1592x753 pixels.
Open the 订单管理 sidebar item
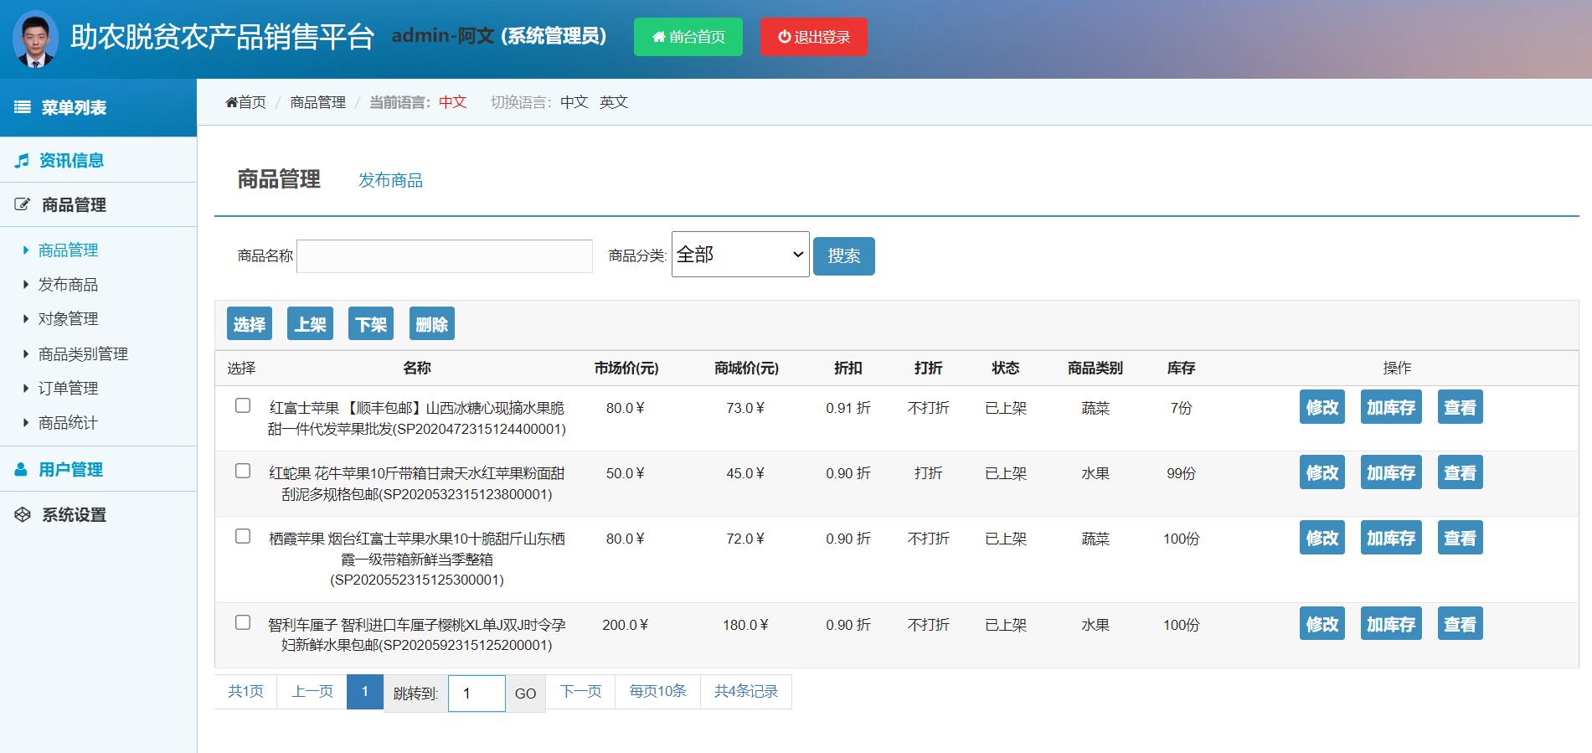tap(68, 389)
